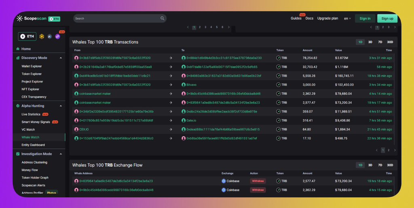
Task: Open the ETH chain selector
Action: (x=27, y=37)
